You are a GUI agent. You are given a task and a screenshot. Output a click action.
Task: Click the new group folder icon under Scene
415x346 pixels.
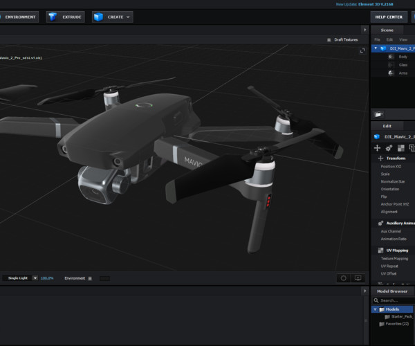point(378,114)
